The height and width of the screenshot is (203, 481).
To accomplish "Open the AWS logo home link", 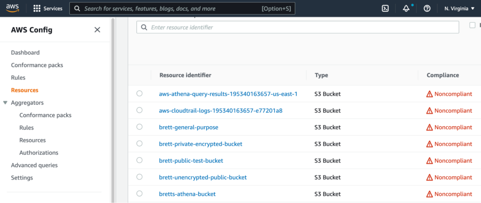I will 13,8.
